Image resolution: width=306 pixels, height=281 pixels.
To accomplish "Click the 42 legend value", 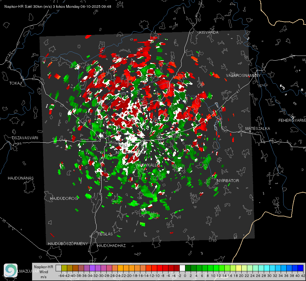I will 303,276.
